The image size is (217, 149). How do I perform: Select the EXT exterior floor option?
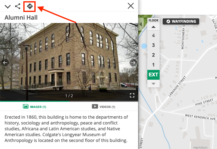pos(153,75)
